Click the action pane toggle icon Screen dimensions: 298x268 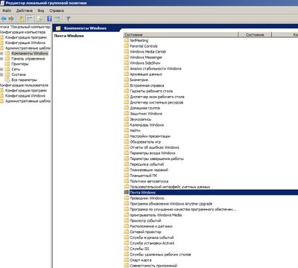(x=57, y=19)
